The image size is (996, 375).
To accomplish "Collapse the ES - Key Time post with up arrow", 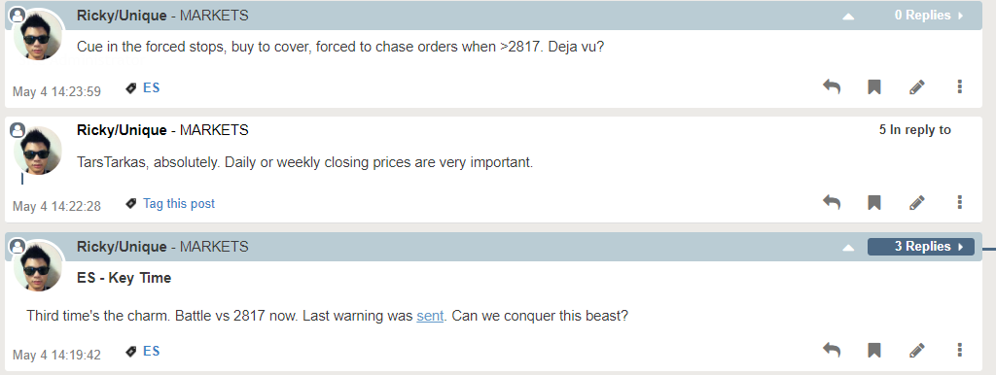I will click(x=848, y=248).
